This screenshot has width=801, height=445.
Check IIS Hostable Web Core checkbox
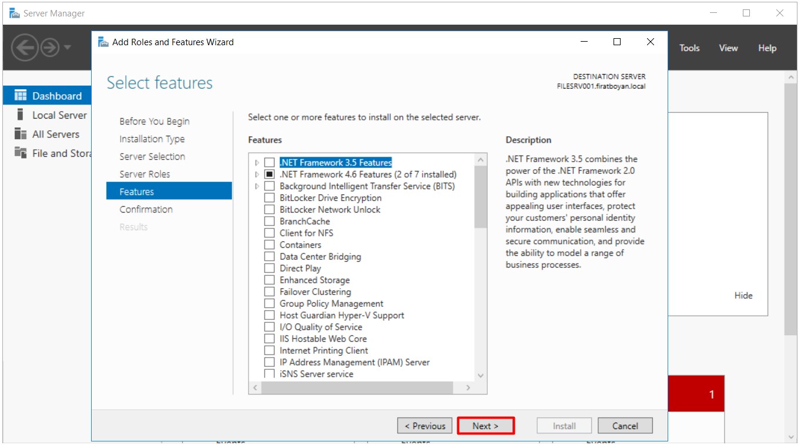point(269,339)
